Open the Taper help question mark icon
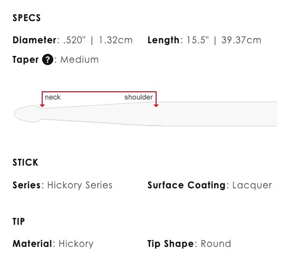The image size is (289, 268). pos(47,60)
